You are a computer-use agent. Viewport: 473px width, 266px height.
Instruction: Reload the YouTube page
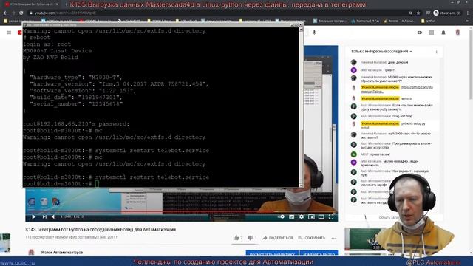click(x=21, y=13)
